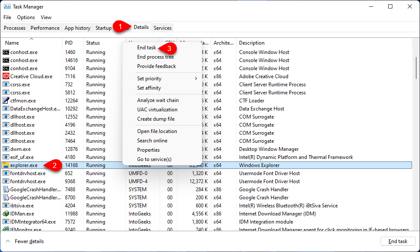Click the dllhost.exe icon for PID 12552

[x=6, y=116]
